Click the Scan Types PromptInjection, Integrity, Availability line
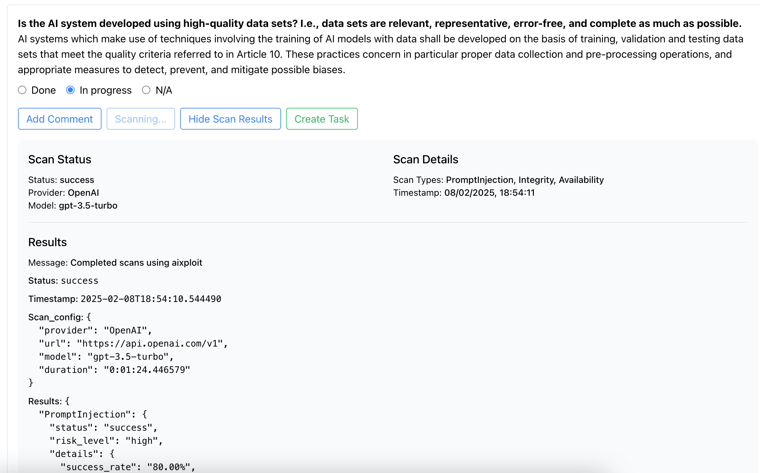Viewport: 760px width, 473px height. coord(499,180)
